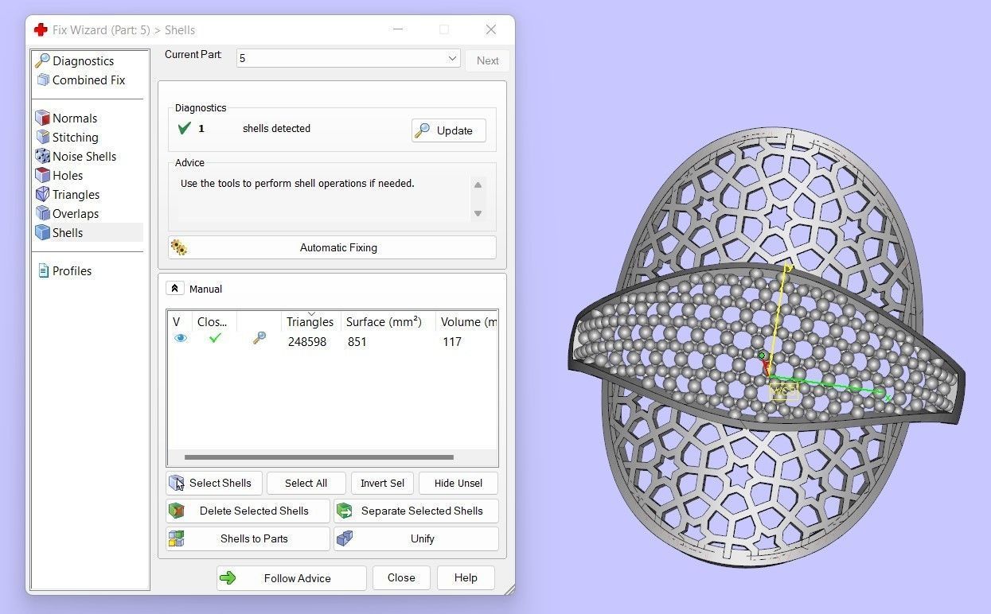
Task: Click the V visibility column header
Action: pyautogui.click(x=177, y=322)
